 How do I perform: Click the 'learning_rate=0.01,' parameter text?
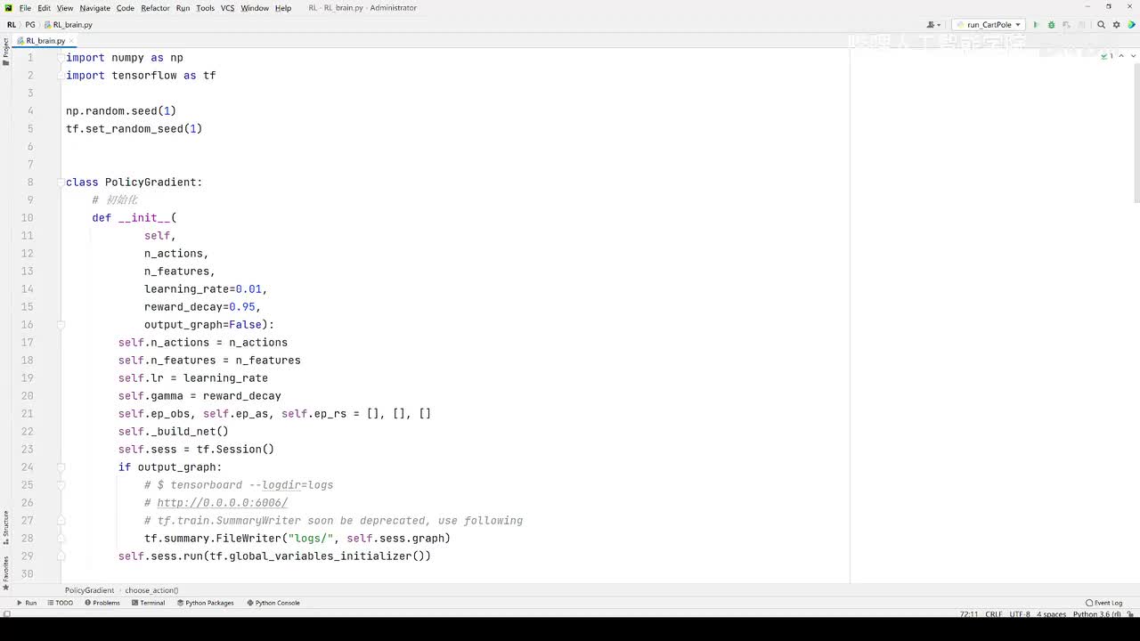[x=206, y=289]
